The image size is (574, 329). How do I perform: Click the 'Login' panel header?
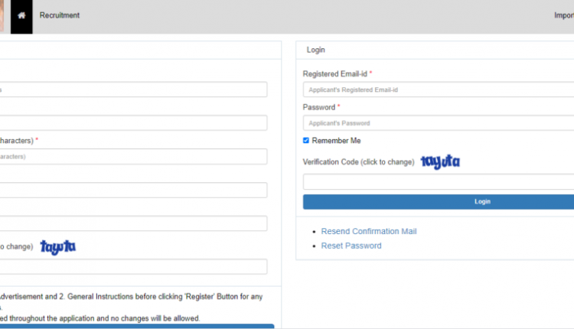(x=316, y=50)
